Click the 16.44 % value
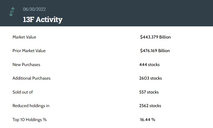This screenshot has height=128, width=213. pyautogui.click(x=147, y=120)
